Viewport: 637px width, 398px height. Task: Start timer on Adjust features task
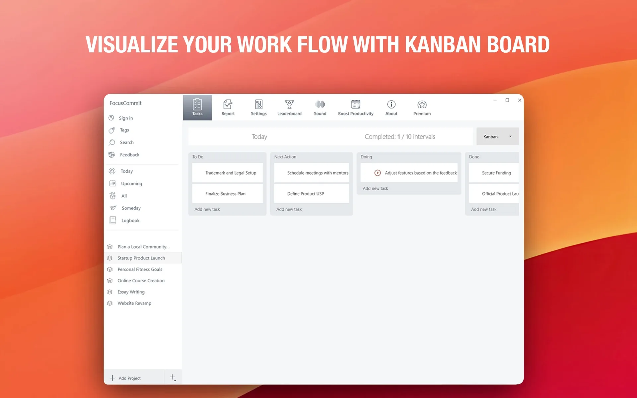pyautogui.click(x=377, y=173)
